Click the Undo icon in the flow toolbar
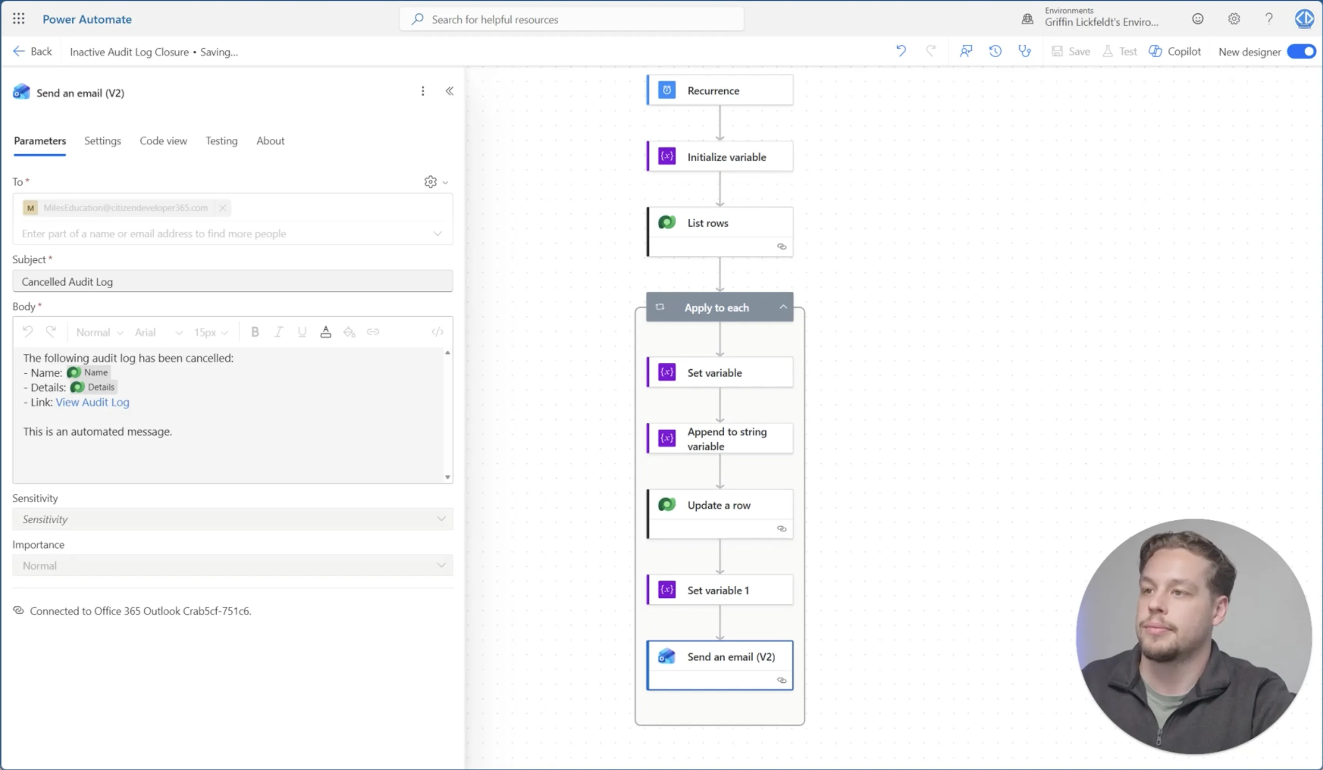 [x=901, y=51]
